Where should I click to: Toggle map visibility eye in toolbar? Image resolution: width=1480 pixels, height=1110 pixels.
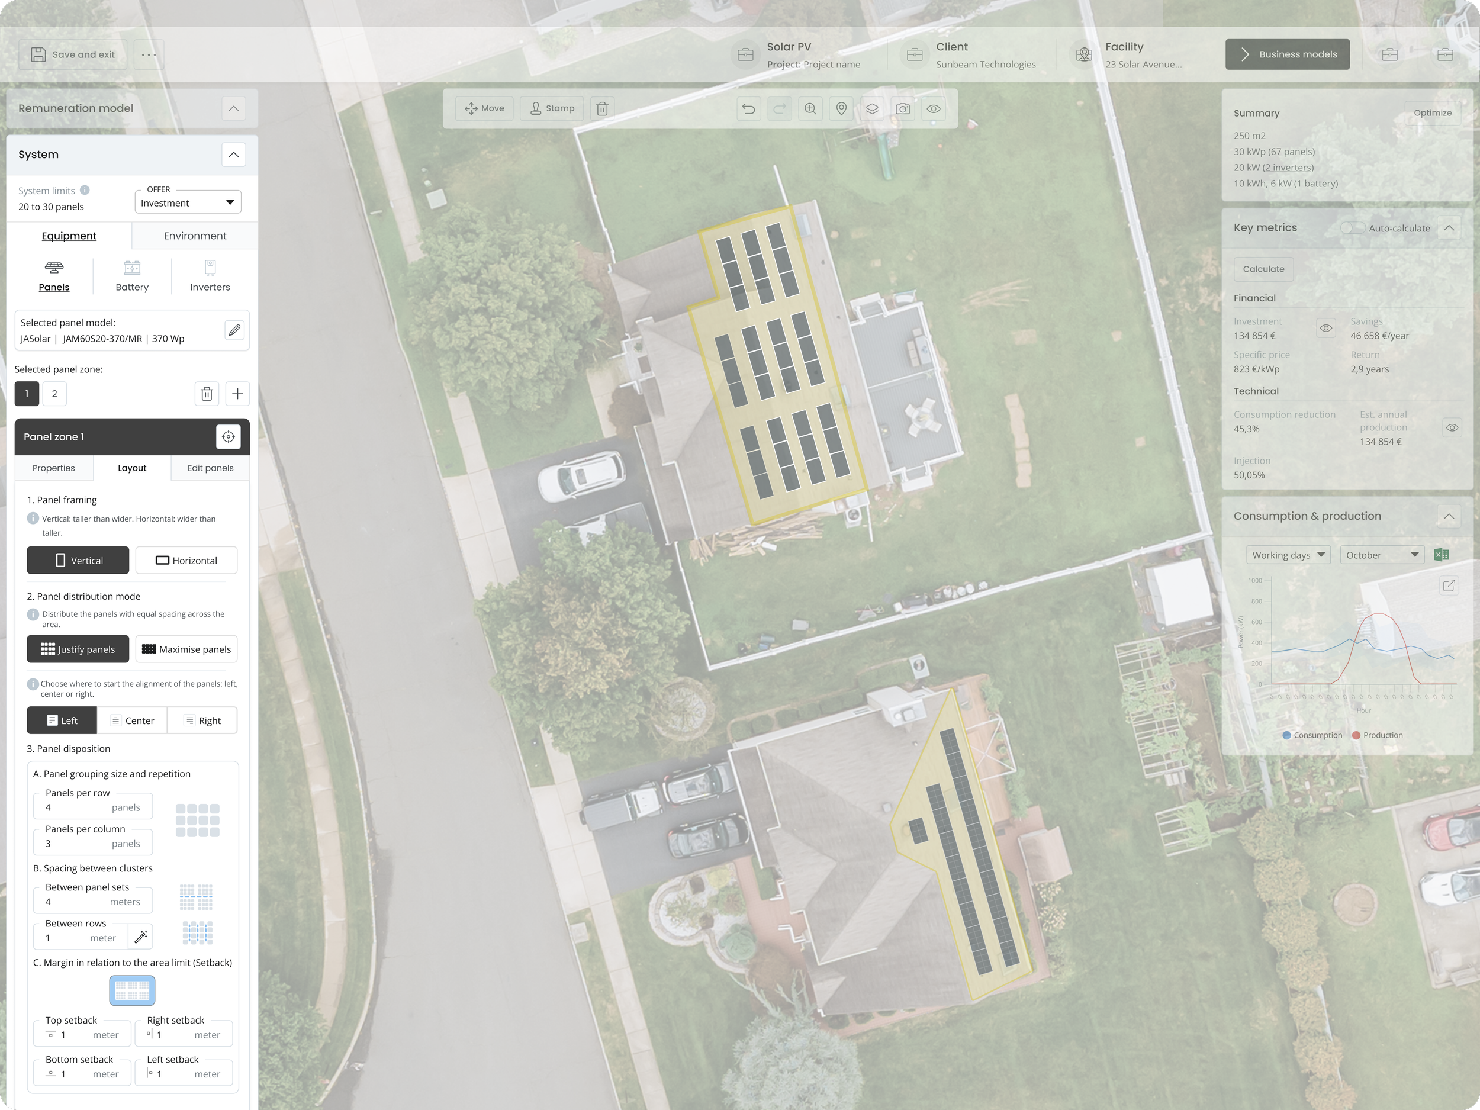point(934,108)
